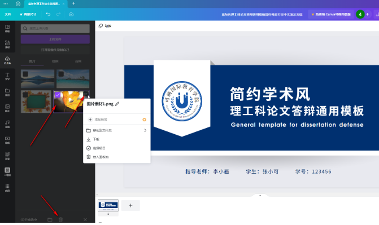Close the selection bar with X
This screenshot has height=225, width=379.
point(85,219)
